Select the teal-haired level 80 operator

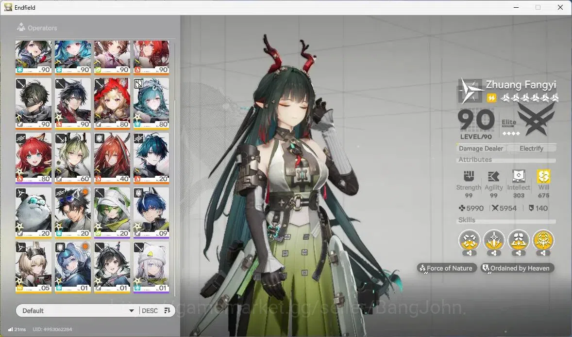pos(151,103)
